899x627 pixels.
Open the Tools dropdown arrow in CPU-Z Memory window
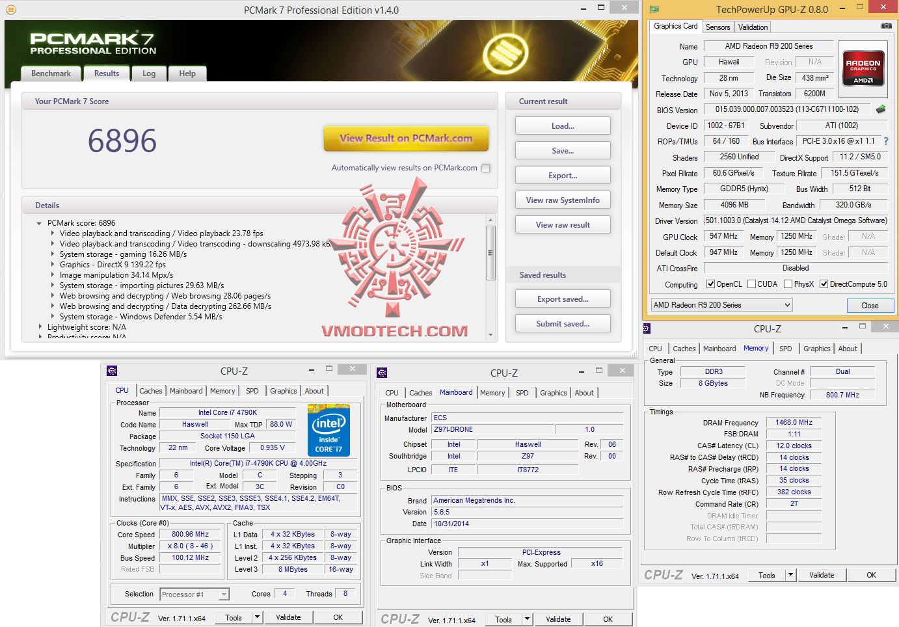click(790, 575)
